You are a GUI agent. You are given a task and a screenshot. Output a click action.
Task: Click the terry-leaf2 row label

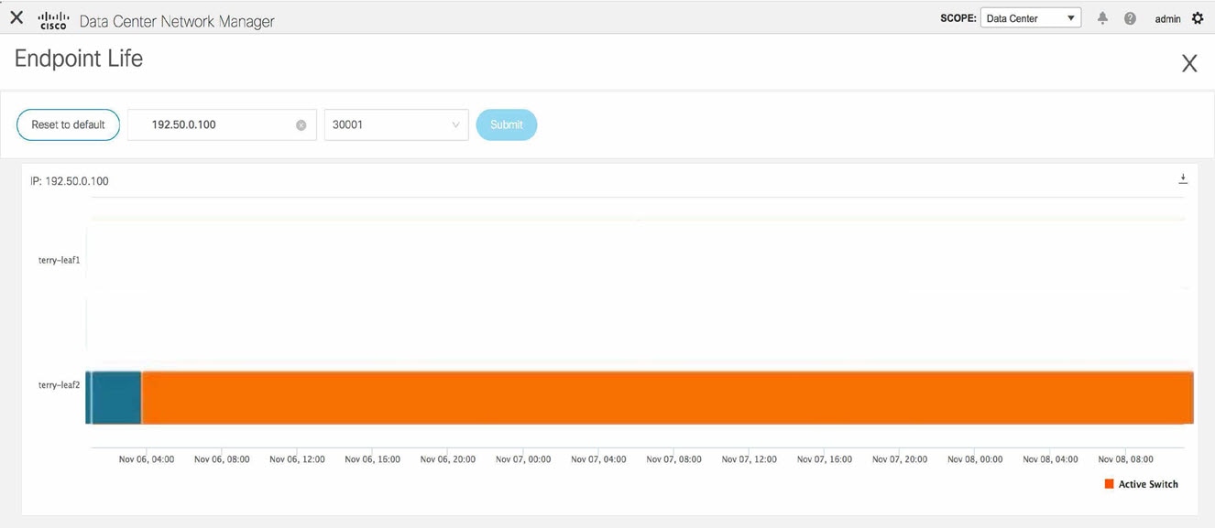pos(59,385)
